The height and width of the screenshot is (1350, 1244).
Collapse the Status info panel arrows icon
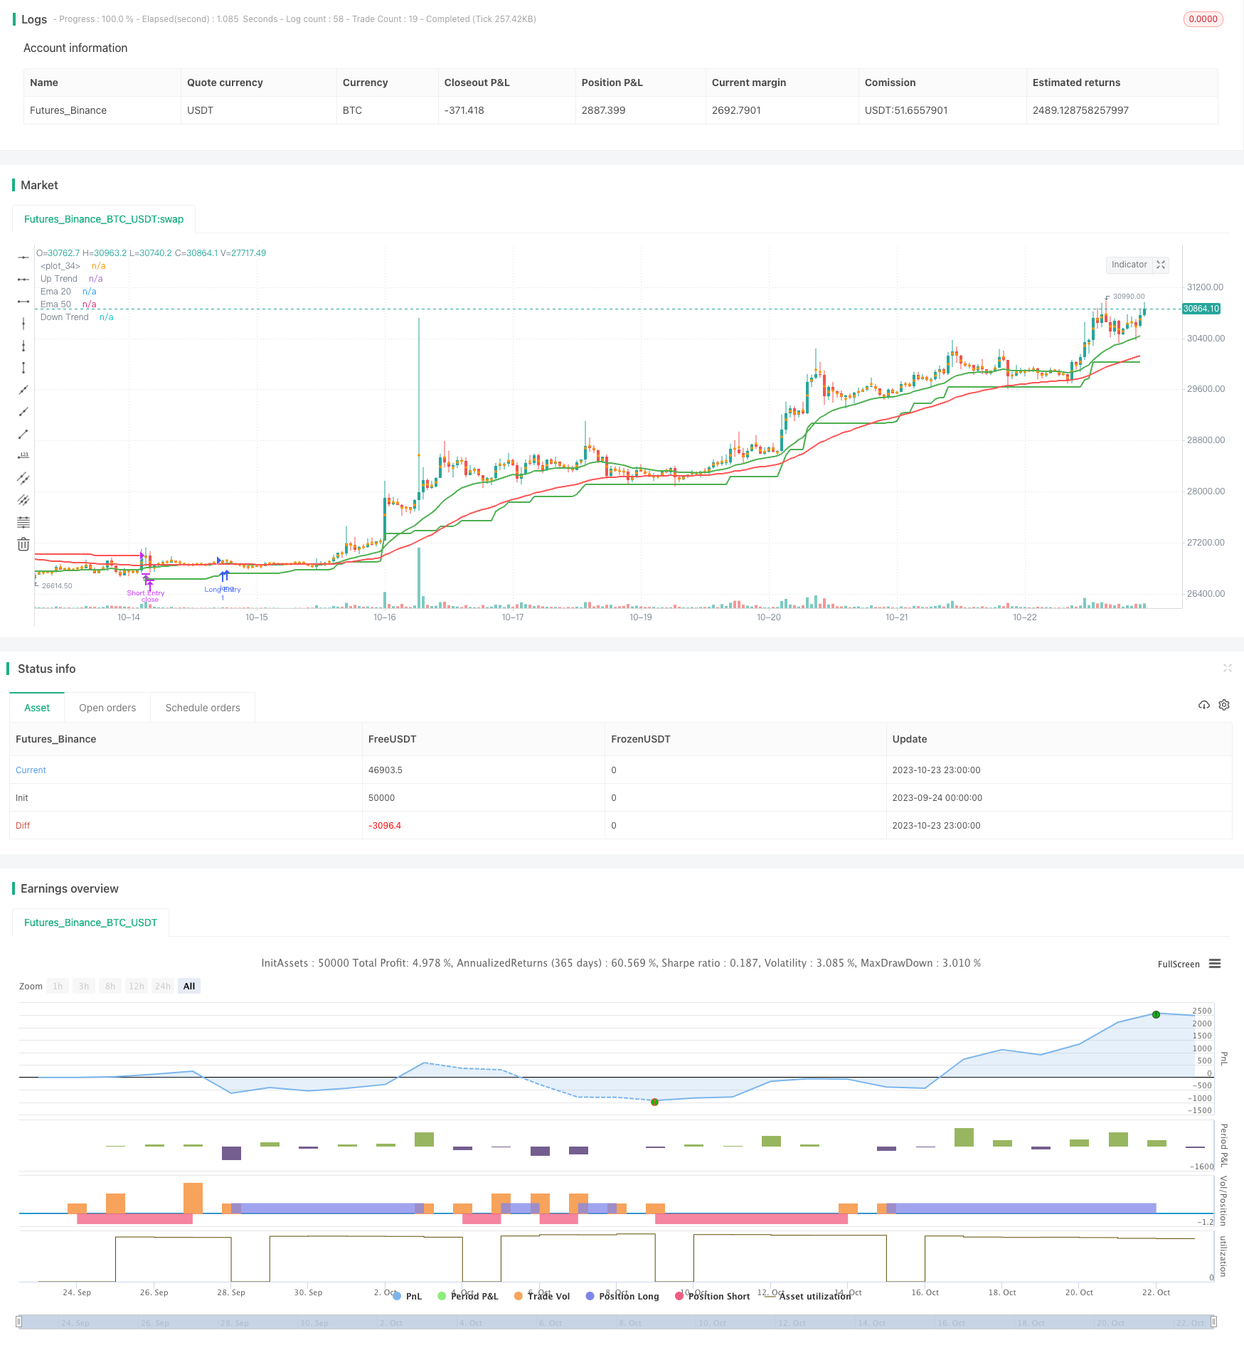pyautogui.click(x=1227, y=668)
